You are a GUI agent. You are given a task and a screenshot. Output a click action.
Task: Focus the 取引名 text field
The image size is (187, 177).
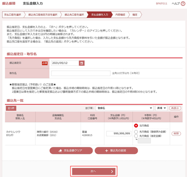(x=81, y=73)
